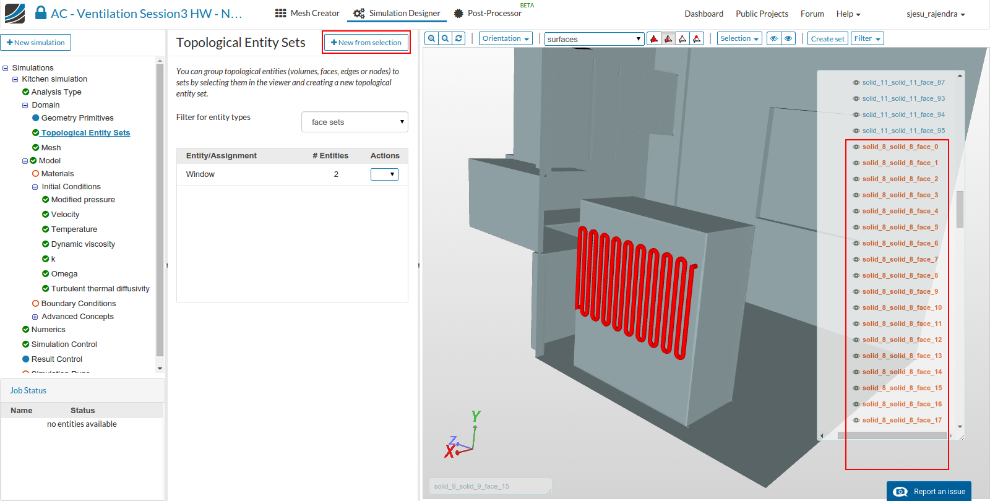
Task: Toggle eye icon for solid_11_solid_11_face_87
Action: (856, 83)
